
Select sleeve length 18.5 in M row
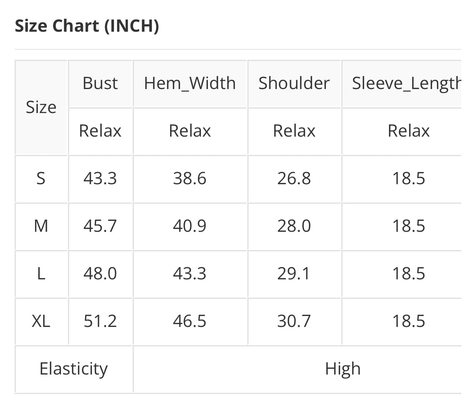[408, 226]
